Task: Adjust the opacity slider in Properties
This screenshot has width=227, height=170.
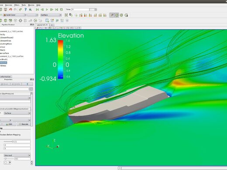Action: point(9,142)
